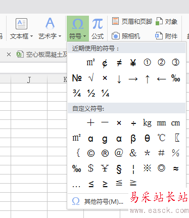The image size is (189, 218).
Task: Open the 符号 symbol dropdown button
Action: (x=78, y=28)
